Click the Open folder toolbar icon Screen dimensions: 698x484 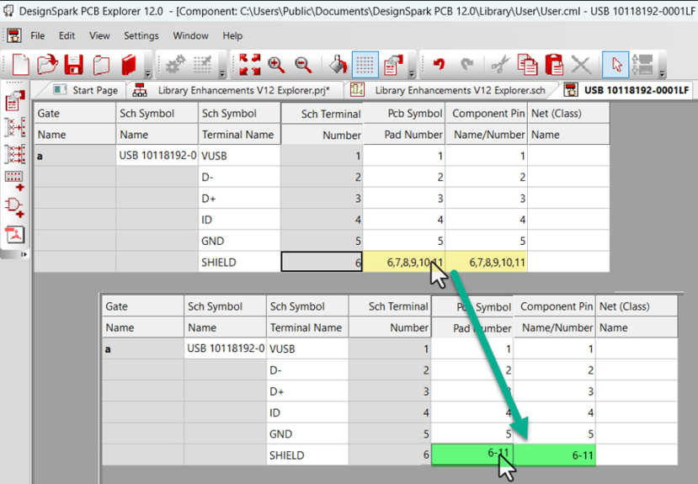point(47,65)
